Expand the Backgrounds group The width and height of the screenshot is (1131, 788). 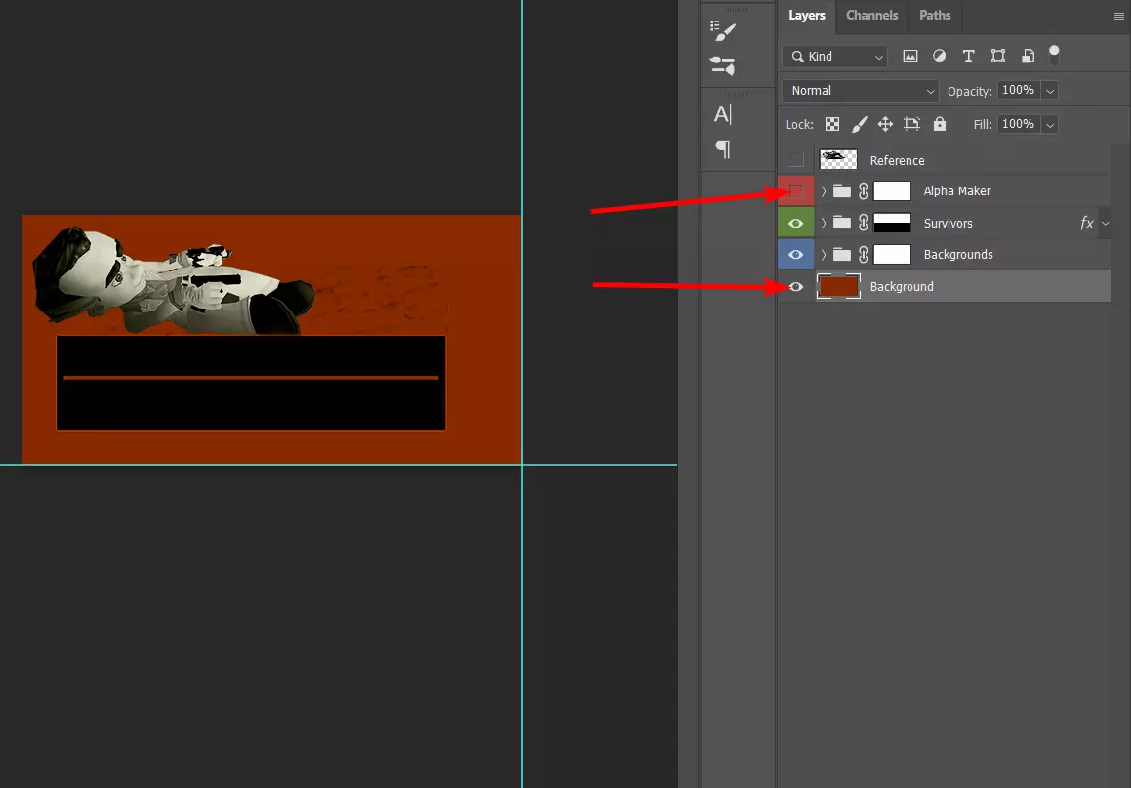(x=823, y=254)
